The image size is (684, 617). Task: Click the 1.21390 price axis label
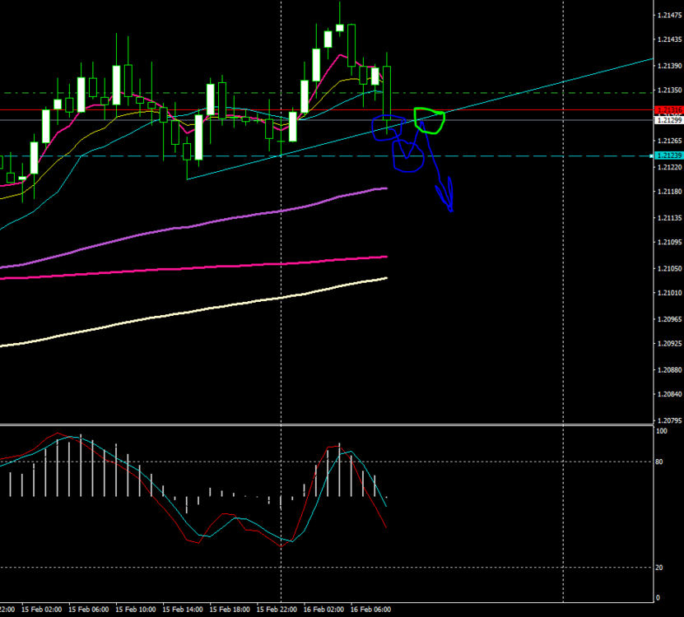(x=670, y=66)
